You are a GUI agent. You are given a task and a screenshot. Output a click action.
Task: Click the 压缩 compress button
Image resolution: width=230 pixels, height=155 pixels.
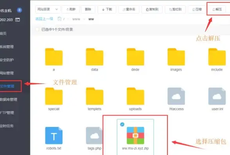(x=197, y=9)
